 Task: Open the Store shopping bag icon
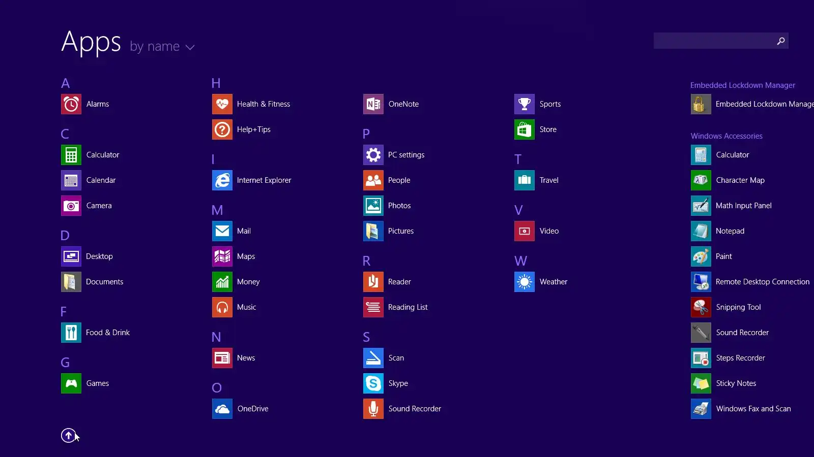coord(525,129)
